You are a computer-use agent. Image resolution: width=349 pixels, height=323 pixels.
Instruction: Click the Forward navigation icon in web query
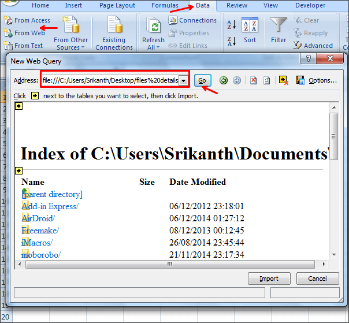(236, 80)
